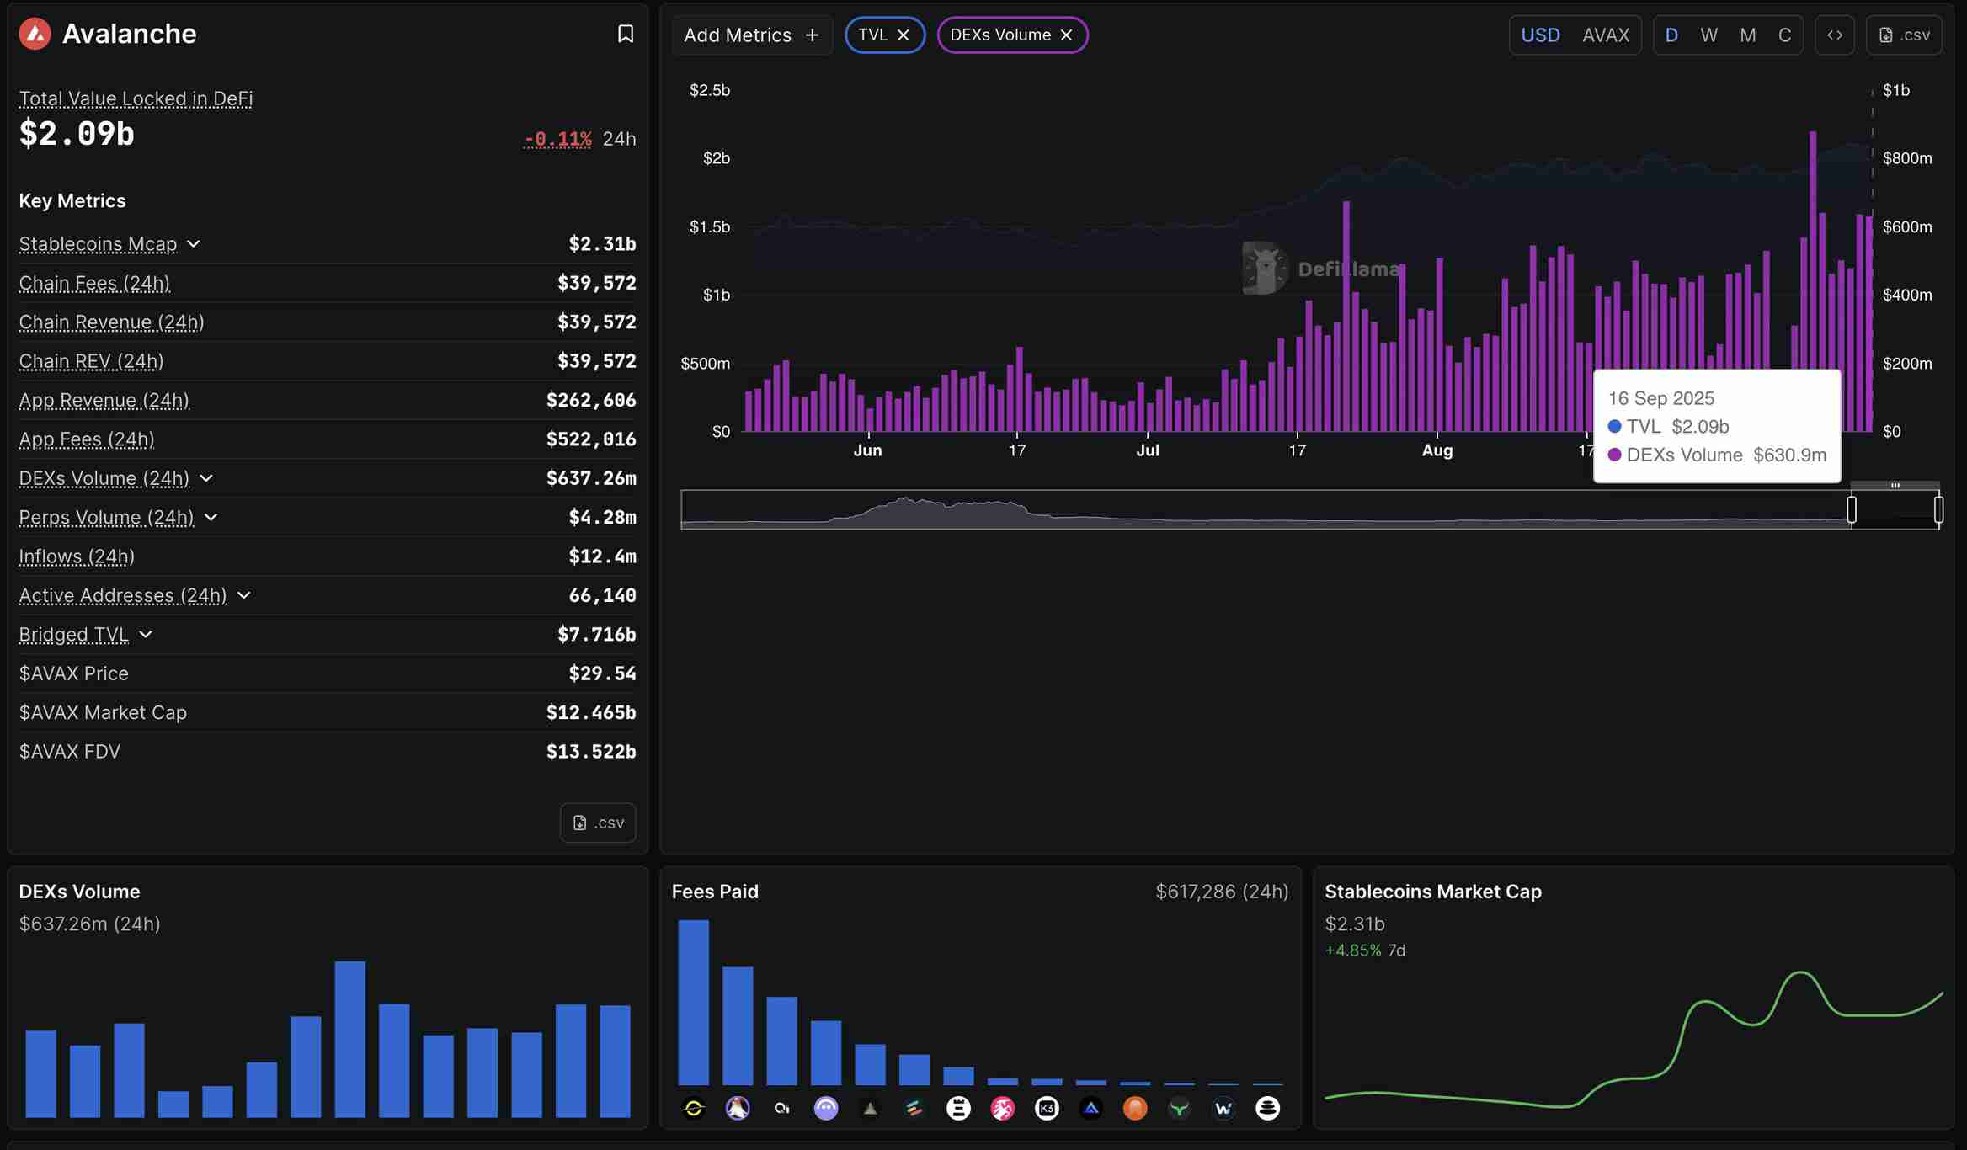Bookmark the Avalanche chain

[625, 34]
